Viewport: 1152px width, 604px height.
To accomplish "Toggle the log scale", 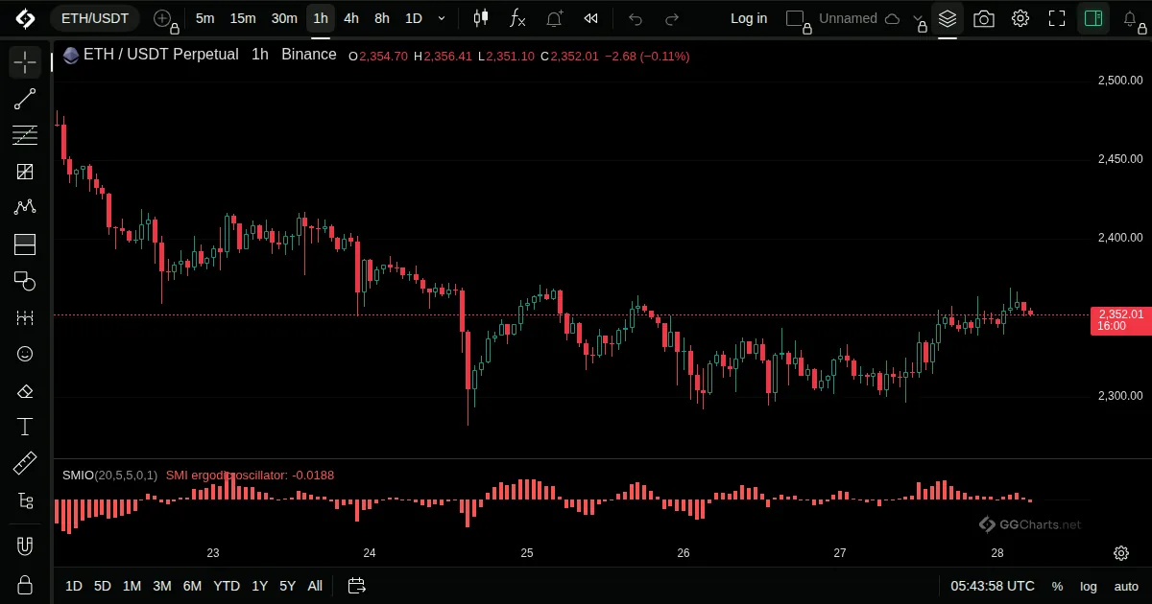I will tap(1089, 586).
